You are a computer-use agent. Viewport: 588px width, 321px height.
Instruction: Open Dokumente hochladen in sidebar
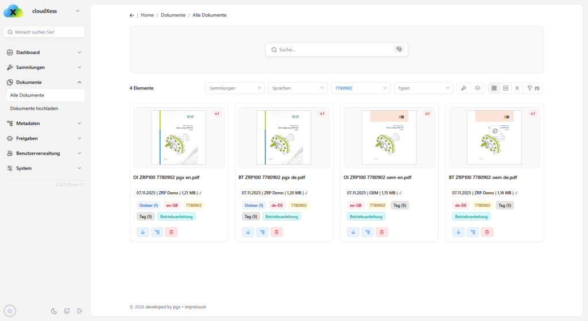(x=46, y=109)
